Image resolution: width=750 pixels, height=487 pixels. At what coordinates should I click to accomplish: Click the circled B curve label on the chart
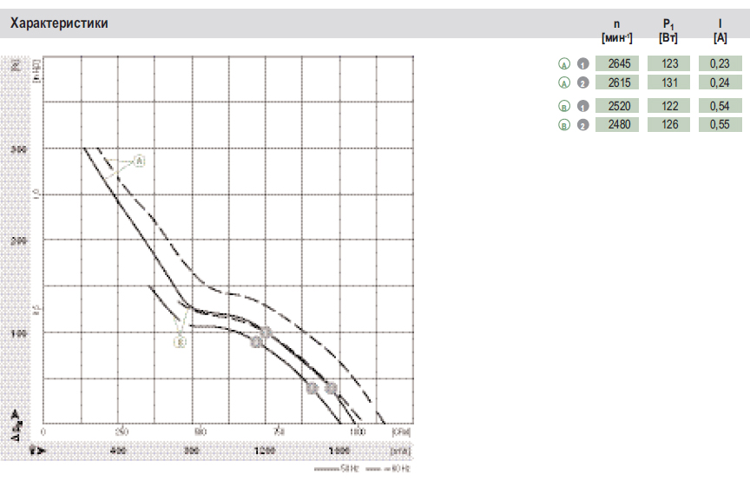click(x=180, y=342)
